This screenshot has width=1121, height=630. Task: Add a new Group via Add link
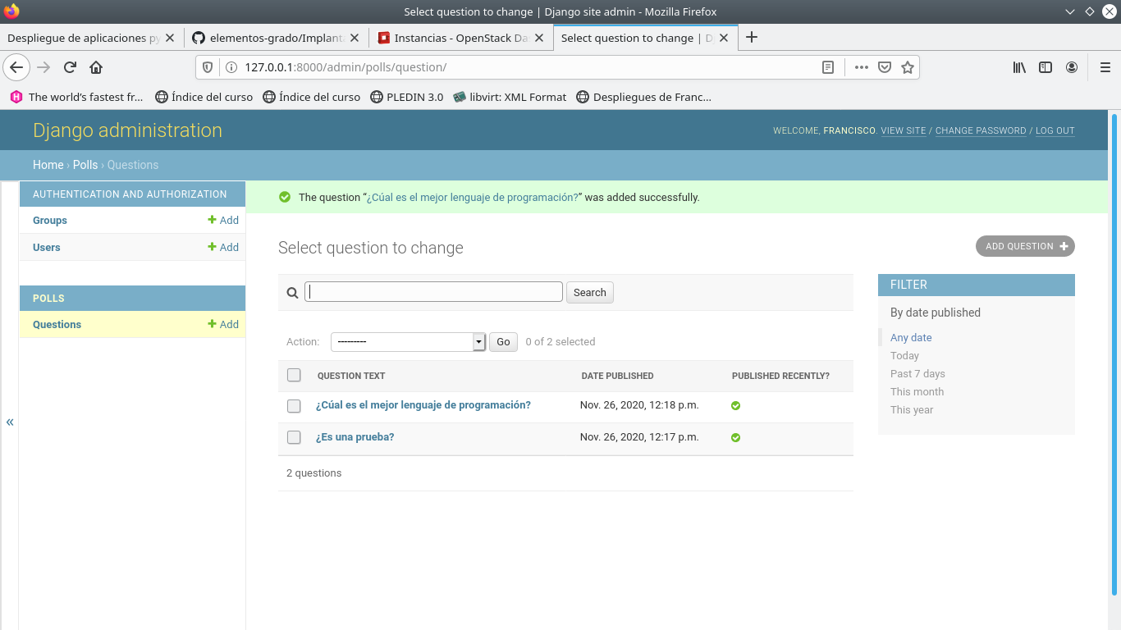[223, 221]
